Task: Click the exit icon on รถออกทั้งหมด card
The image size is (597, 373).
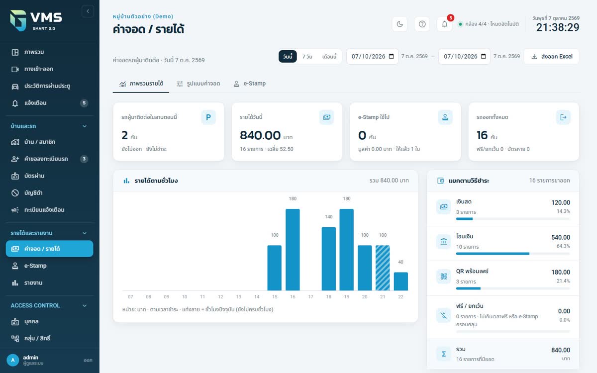Action: [x=563, y=117]
